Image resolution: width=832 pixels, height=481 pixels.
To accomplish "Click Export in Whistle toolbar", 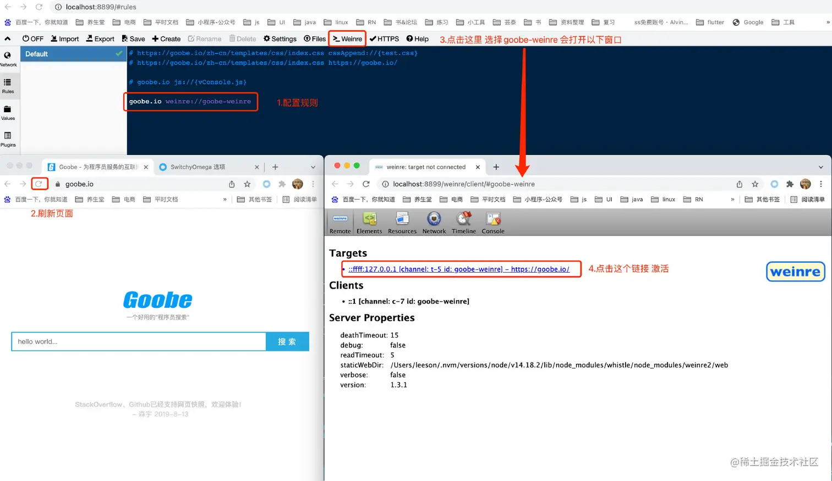I will (100, 39).
